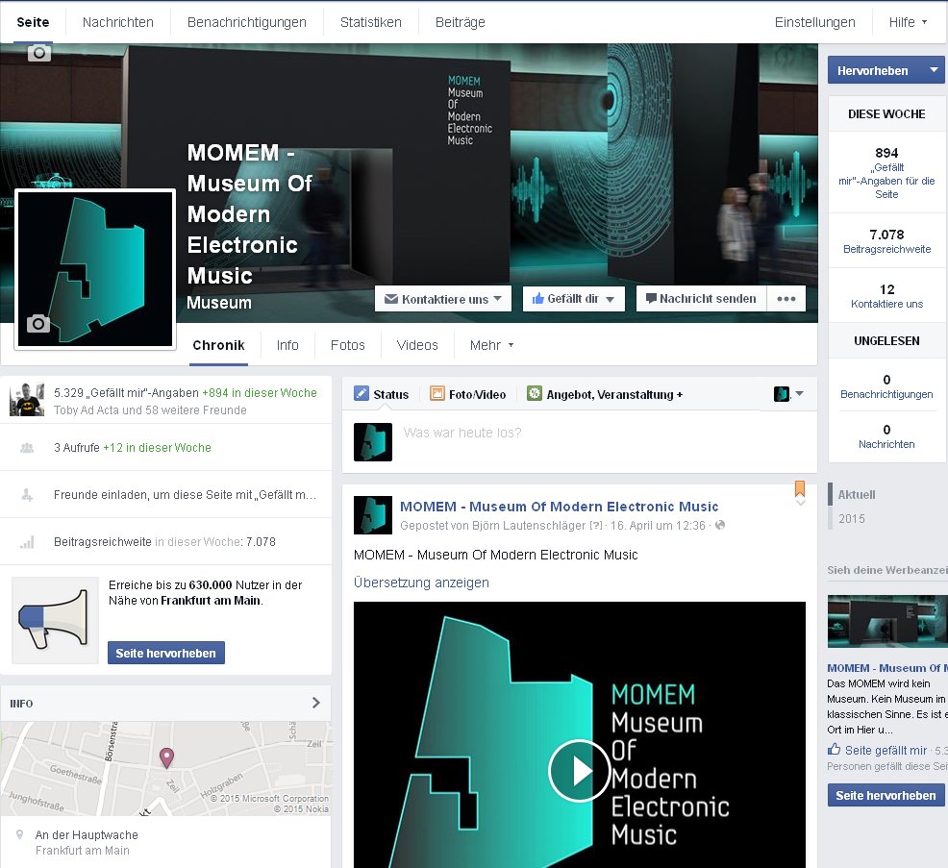Click the red map location pin

tap(166, 757)
